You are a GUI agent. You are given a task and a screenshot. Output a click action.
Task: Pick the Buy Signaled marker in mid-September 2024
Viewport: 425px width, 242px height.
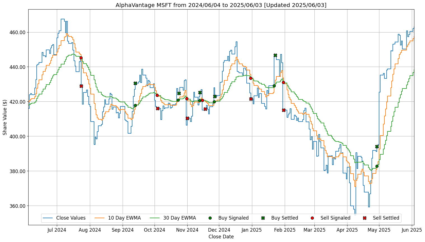coord(135,105)
